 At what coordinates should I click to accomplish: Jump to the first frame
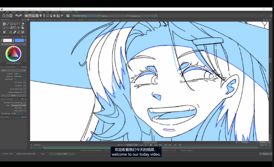[155, 145]
